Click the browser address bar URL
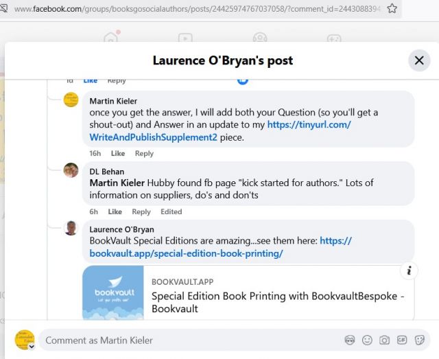The image size is (439, 359). [x=197, y=9]
